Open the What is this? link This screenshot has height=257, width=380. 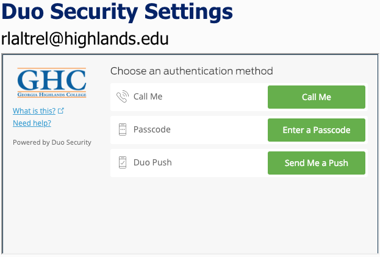pos(34,111)
